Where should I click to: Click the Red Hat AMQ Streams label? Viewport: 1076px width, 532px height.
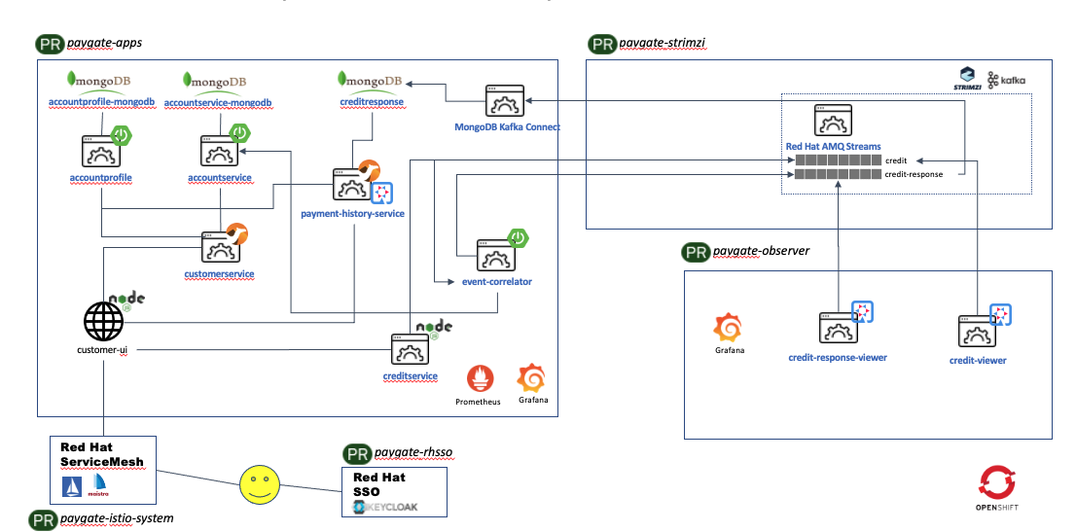click(833, 146)
